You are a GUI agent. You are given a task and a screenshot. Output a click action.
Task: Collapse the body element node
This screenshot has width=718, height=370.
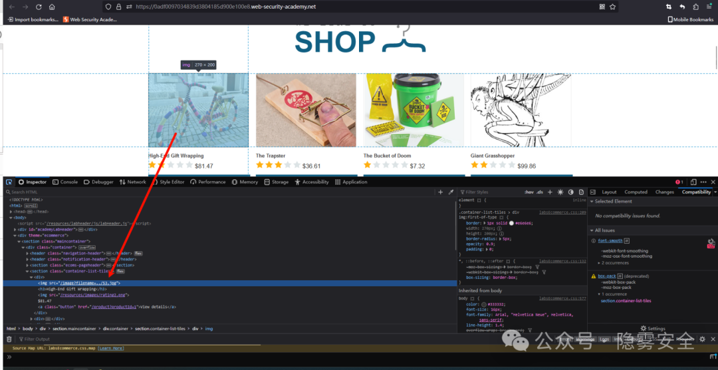11,218
